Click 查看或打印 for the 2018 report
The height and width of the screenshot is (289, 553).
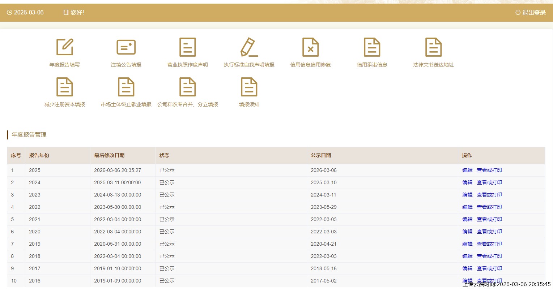point(489,256)
